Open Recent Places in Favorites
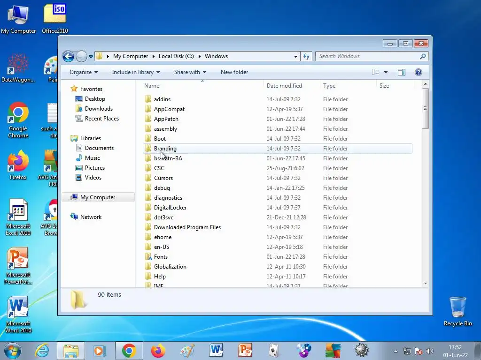Image resolution: width=481 pixels, height=360 pixels. click(x=102, y=119)
